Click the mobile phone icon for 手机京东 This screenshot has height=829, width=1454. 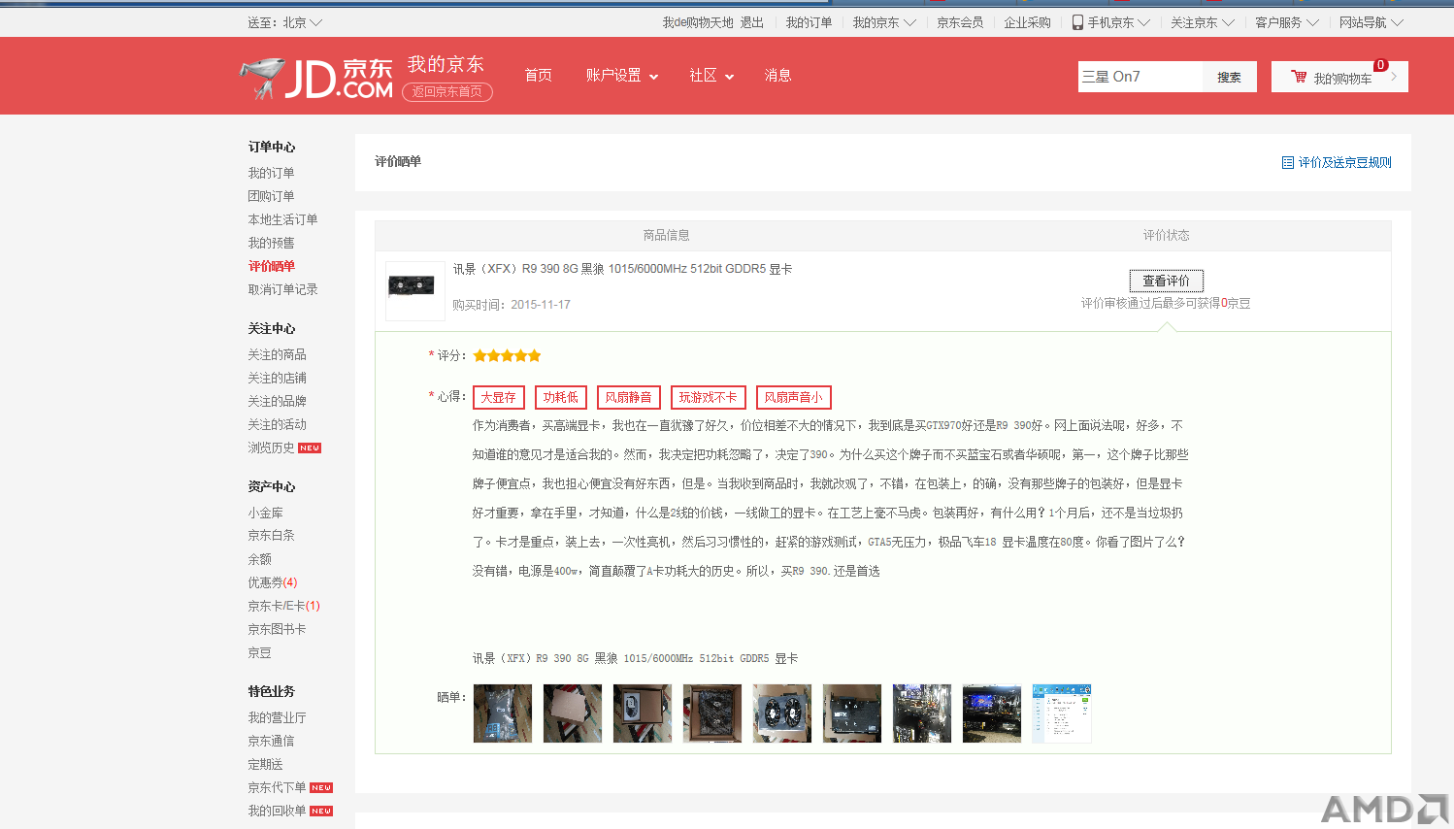(x=1077, y=22)
